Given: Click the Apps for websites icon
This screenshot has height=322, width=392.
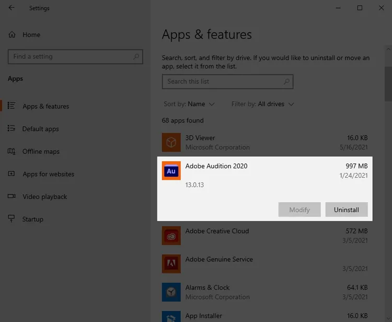Looking at the screenshot, I should 11,173.
